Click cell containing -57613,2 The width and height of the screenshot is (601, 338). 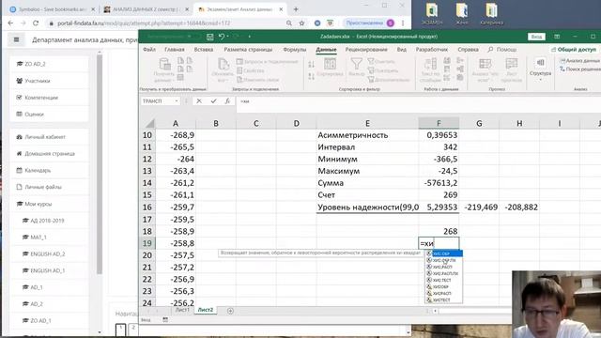(x=439, y=183)
